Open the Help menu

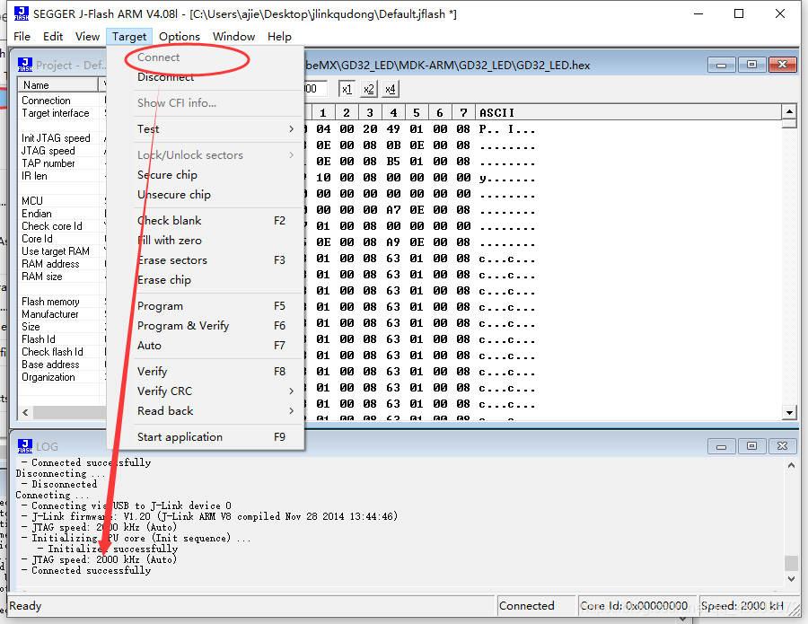point(279,37)
